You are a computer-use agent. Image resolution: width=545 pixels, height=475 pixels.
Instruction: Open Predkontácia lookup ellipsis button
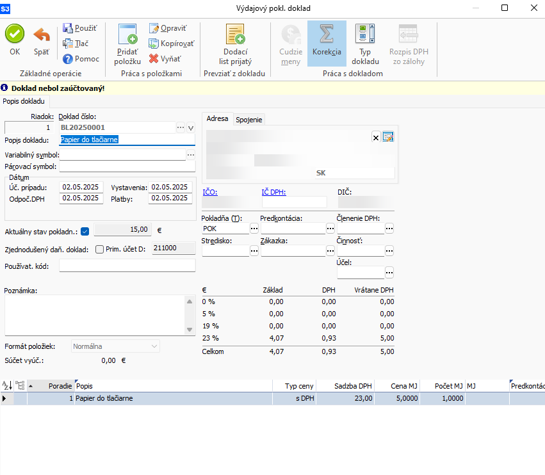pyautogui.click(x=330, y=229)
